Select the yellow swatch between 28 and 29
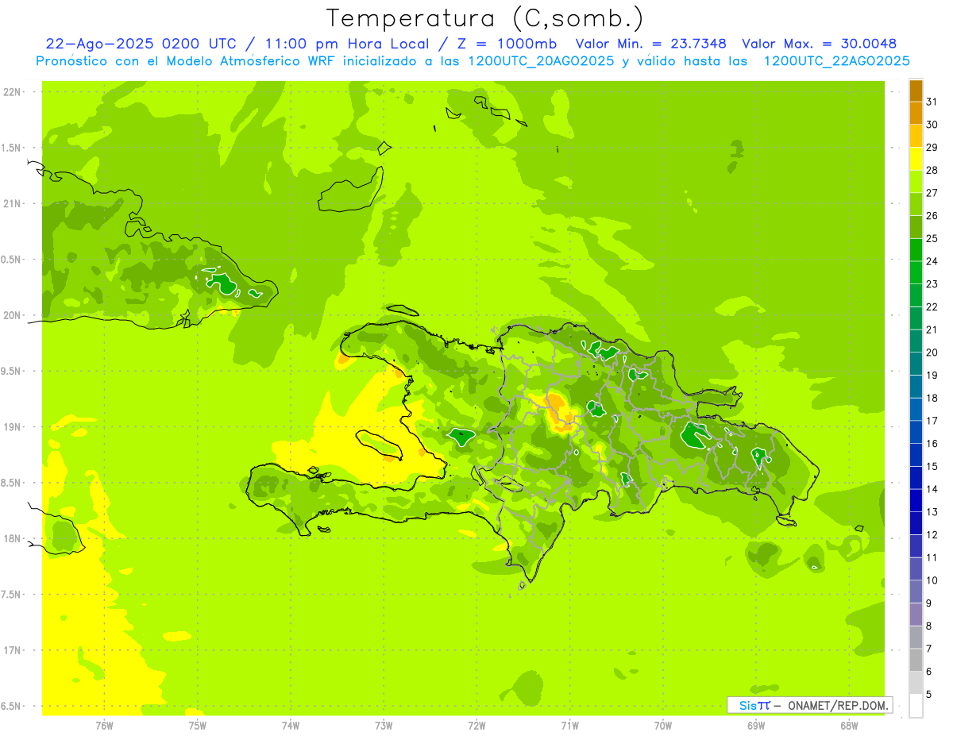The image size is (953, 736). 916,159
